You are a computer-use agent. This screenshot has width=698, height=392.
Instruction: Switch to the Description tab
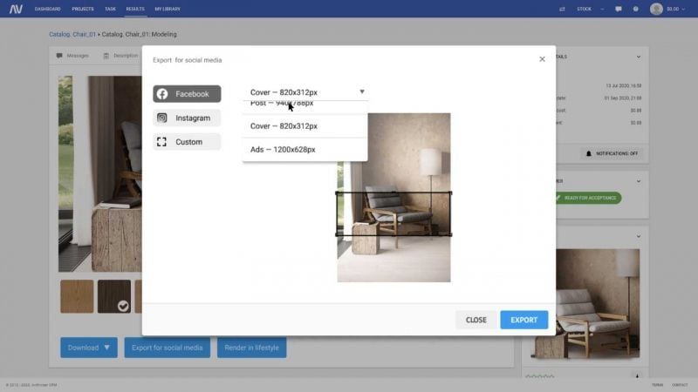[120, 56]
